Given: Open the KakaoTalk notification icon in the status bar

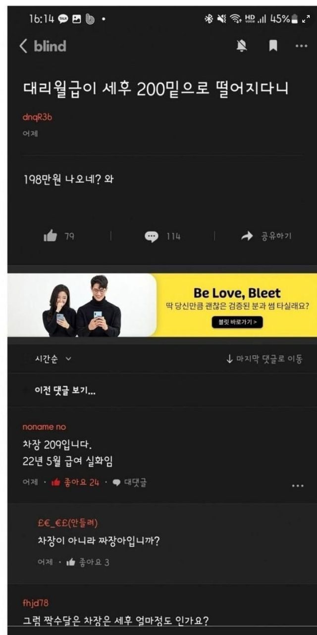Looking at the screenshot, I should (63, 19).
